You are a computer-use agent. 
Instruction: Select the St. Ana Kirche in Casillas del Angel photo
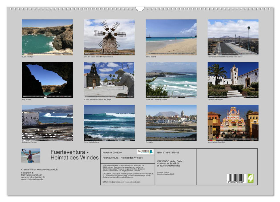click(109, 80)
